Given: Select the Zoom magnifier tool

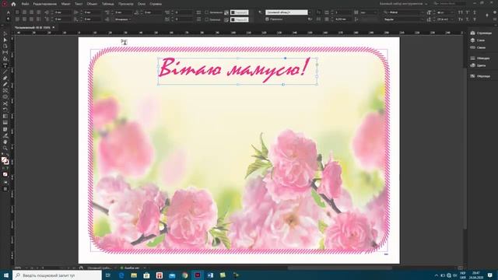Looking at the screenshot, I should tap(5, 149).
